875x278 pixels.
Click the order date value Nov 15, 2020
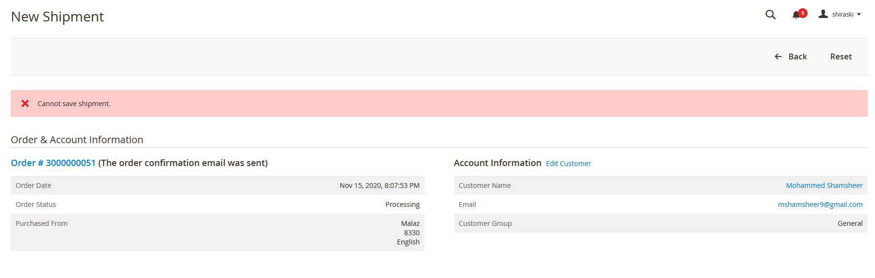tap(379, 185)
